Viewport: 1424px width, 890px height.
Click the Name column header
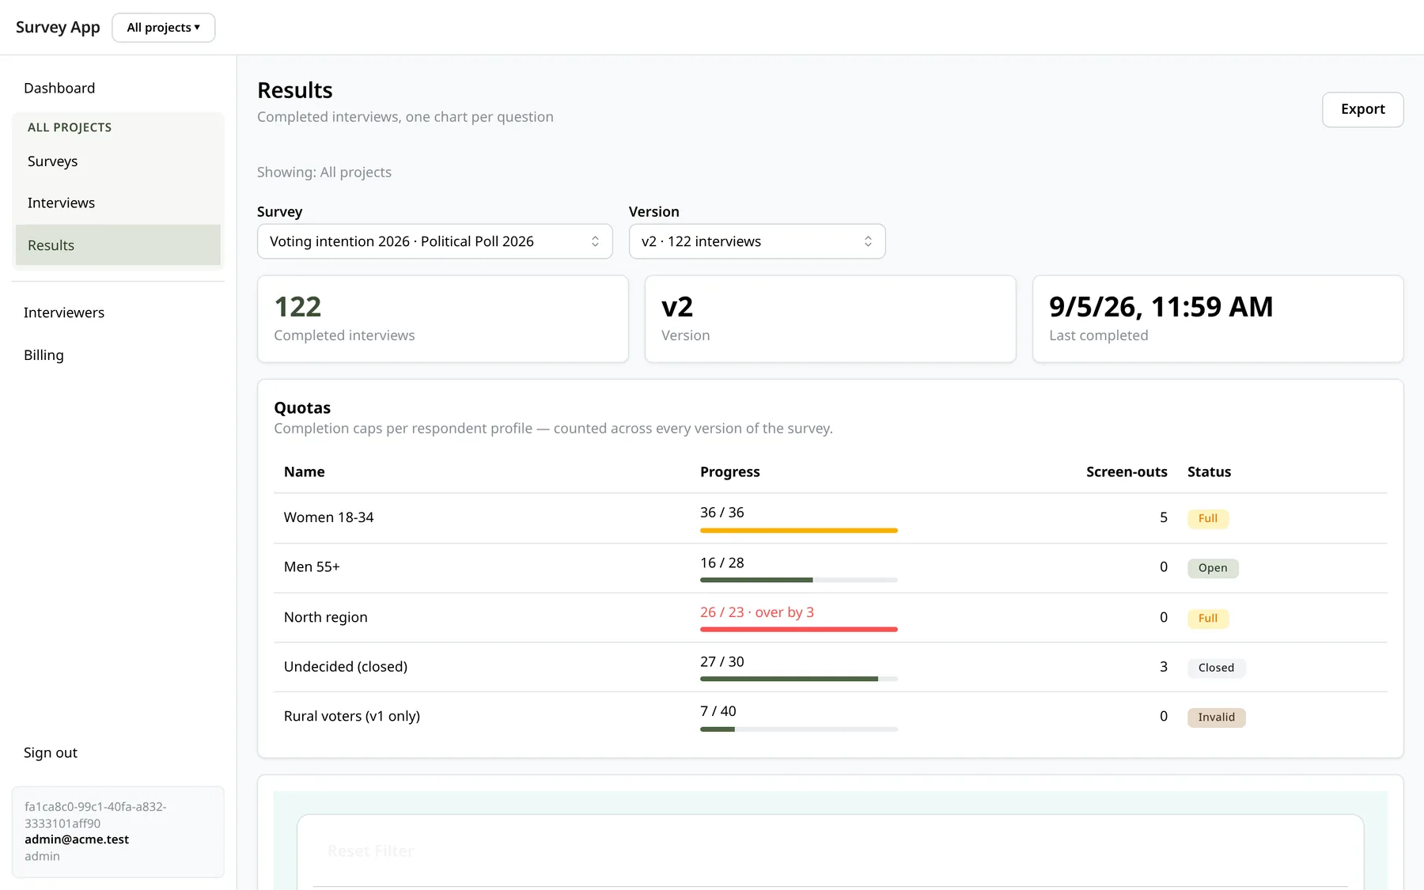[x=305, y=472]
